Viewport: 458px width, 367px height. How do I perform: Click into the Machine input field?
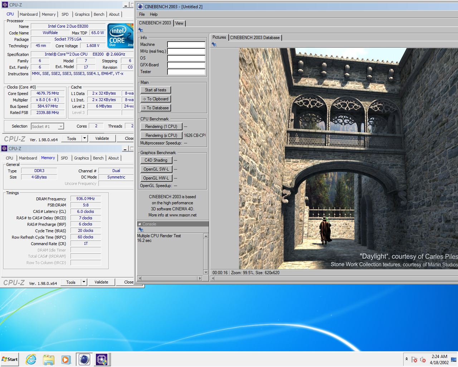[x=186, y=44]
